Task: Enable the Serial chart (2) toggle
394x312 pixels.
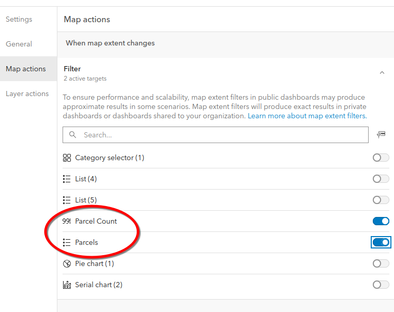Action: (x=381, y=285)
